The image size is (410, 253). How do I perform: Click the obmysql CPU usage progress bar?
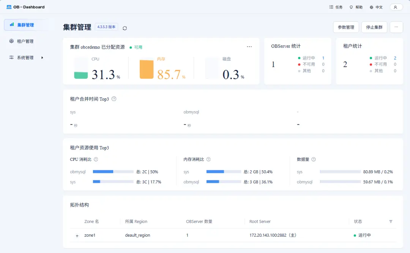[113, 172]
